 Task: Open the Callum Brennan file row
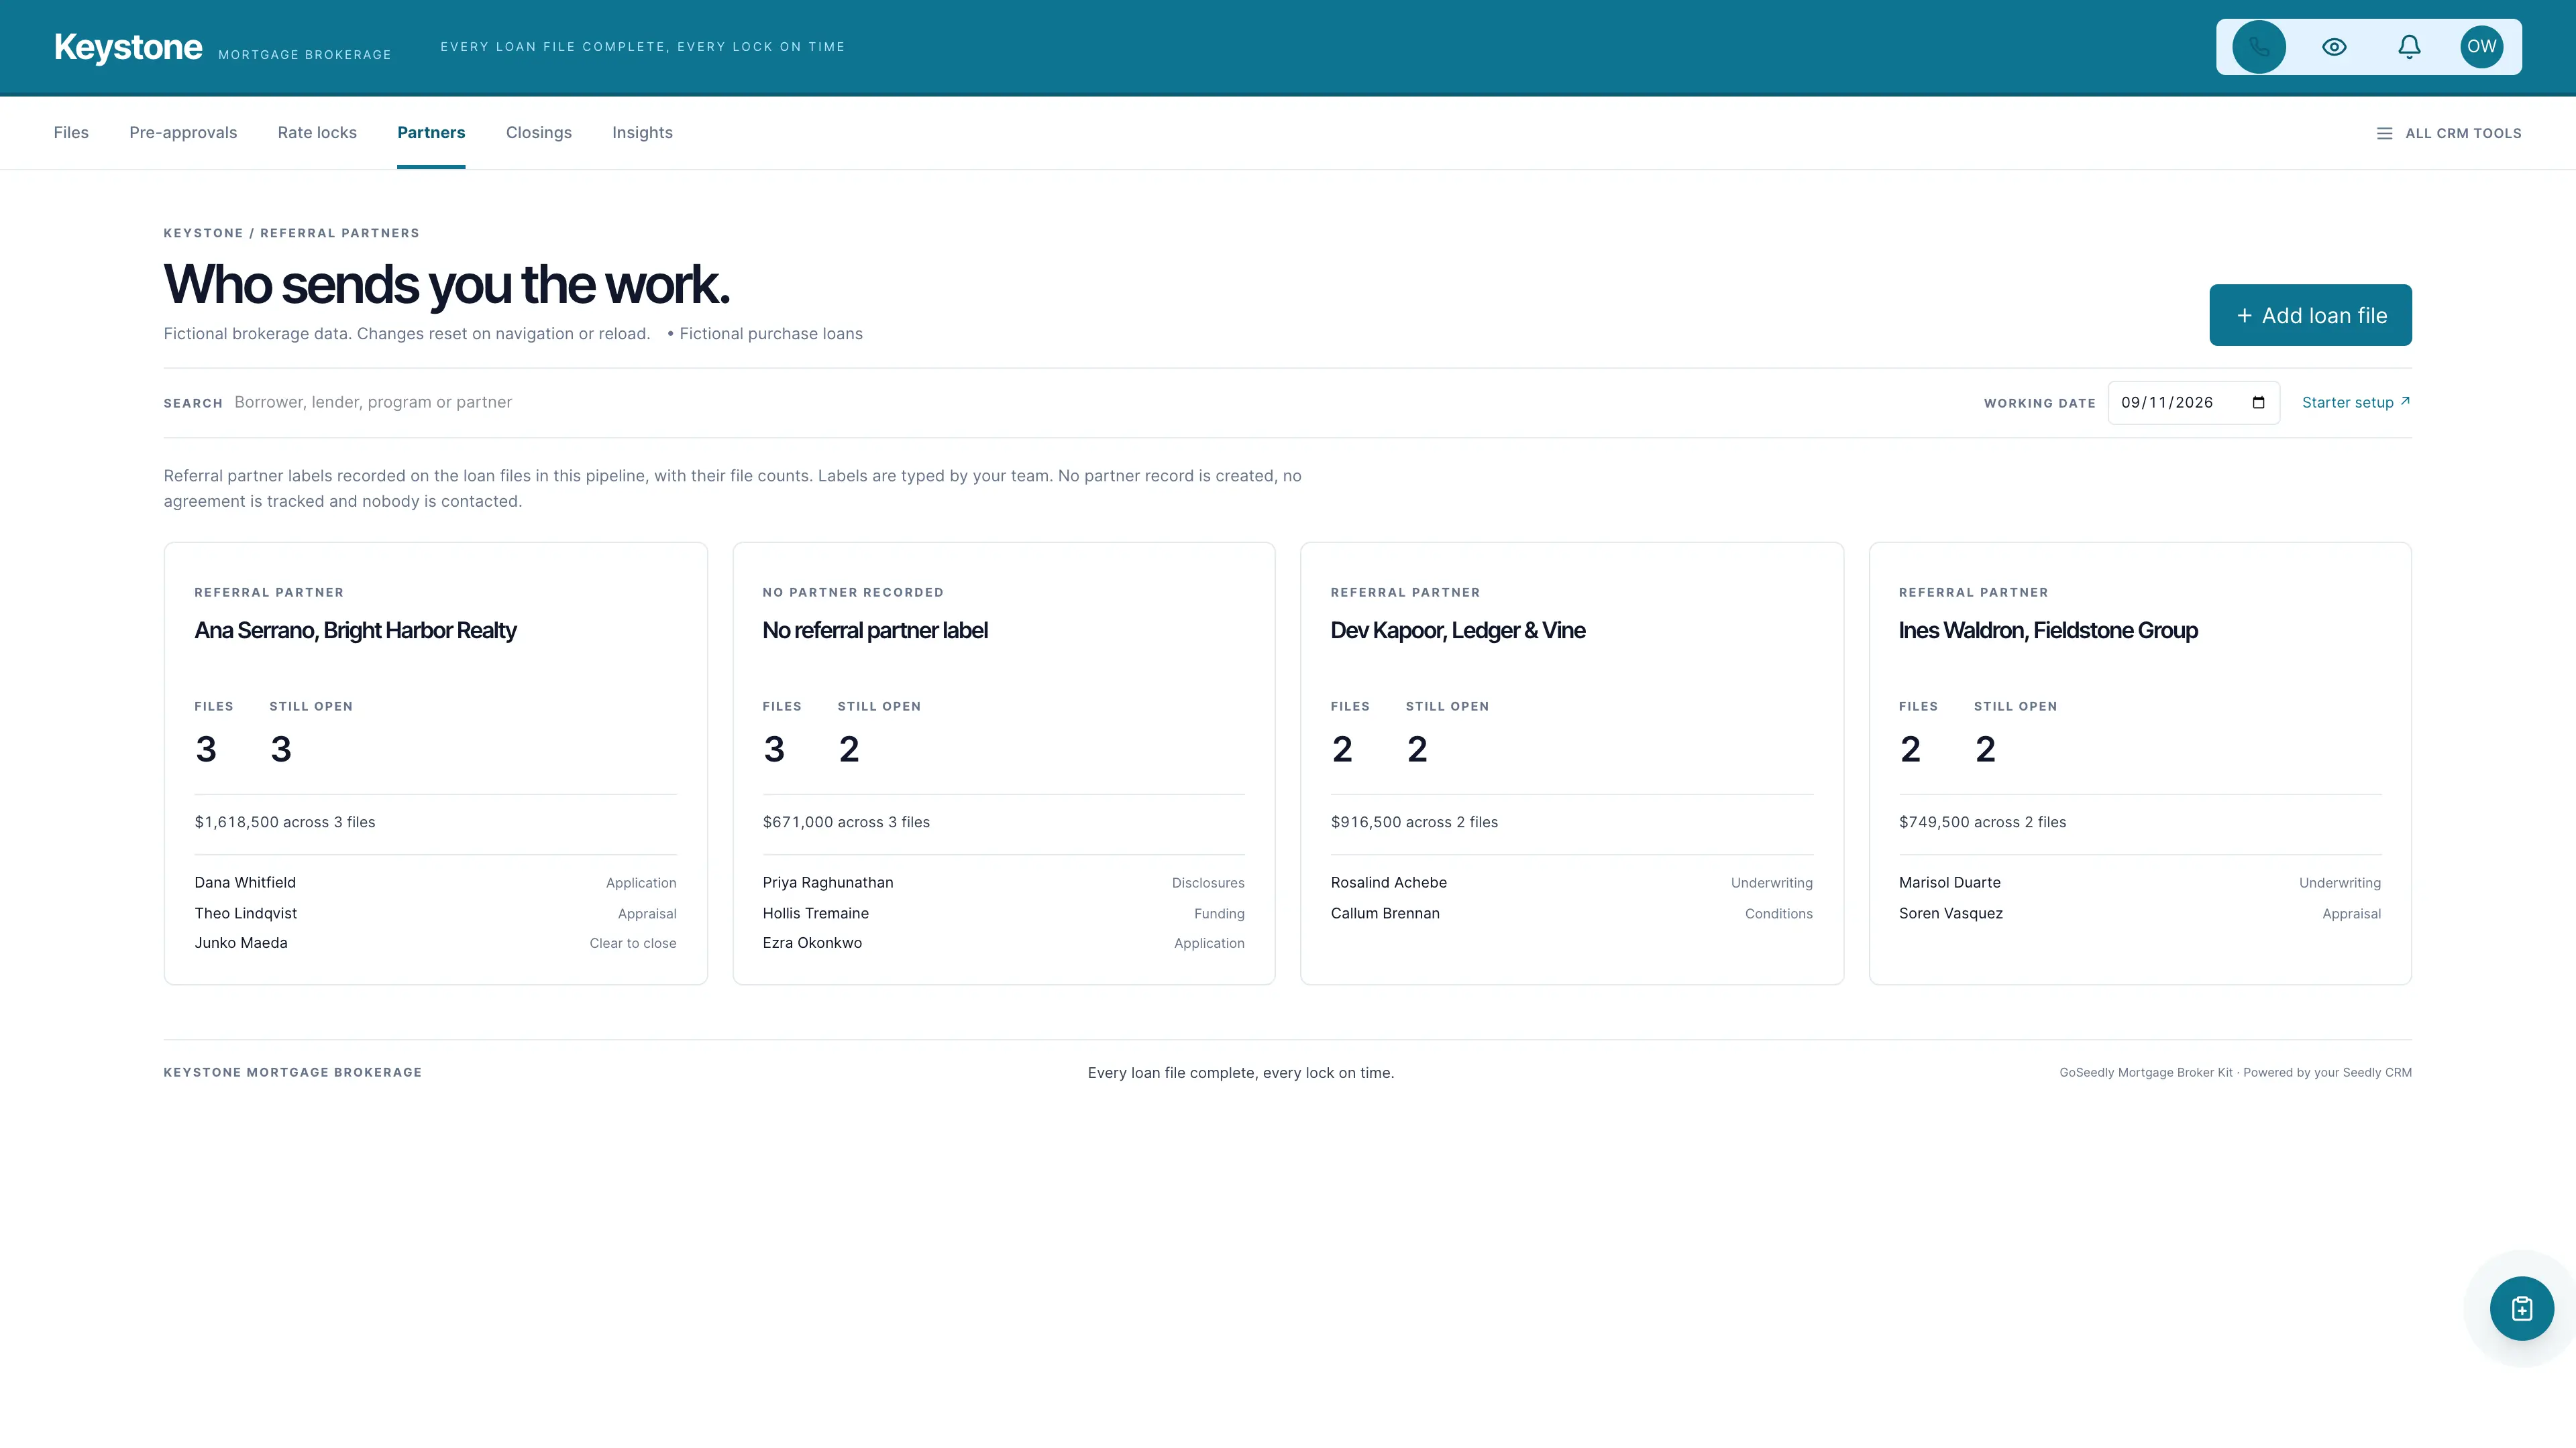1571,913
